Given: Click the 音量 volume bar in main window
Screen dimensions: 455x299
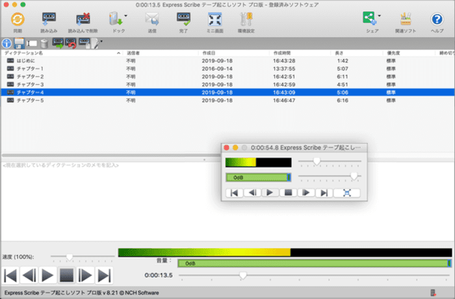Looking at the screenshot, I should (314, 263).
